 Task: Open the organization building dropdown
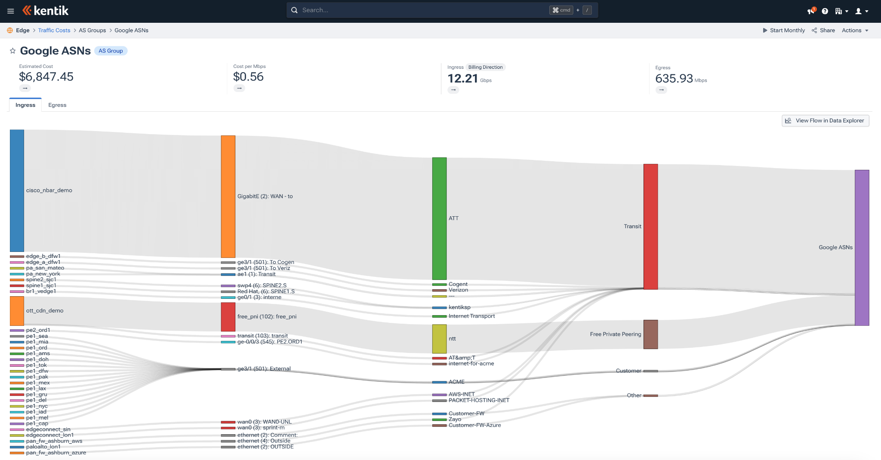[841, 11]
